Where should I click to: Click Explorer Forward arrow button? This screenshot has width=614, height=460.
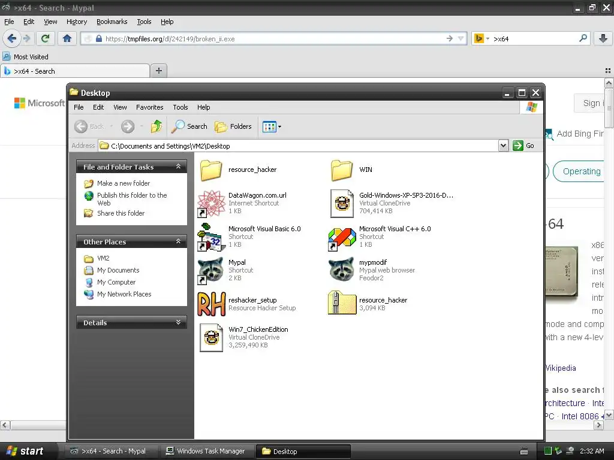pyautogui.click(x=128, y=126)
